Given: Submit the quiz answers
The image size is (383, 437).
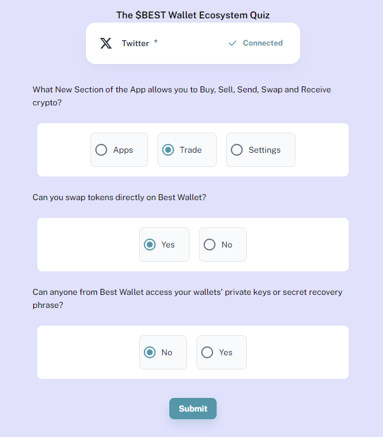Looking at the screenshot, I should (193, 409).
